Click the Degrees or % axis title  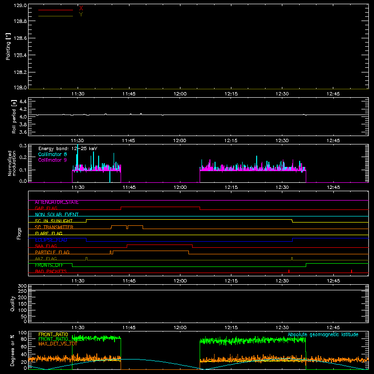pyautogui.click(x=13, y=350)
